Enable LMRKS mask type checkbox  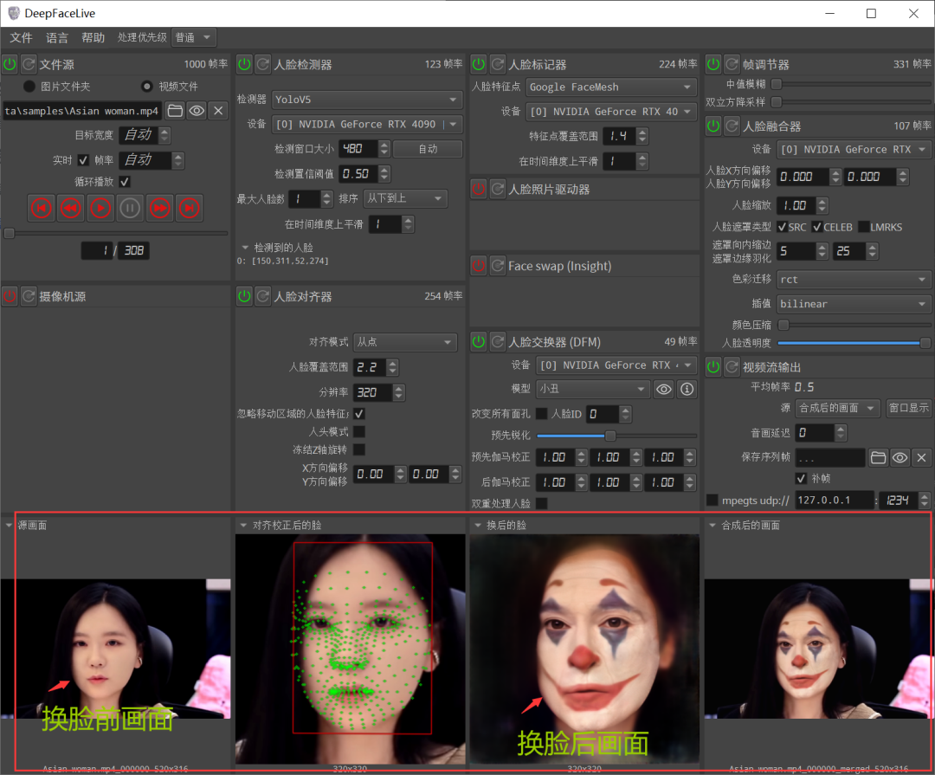[863, 227]
